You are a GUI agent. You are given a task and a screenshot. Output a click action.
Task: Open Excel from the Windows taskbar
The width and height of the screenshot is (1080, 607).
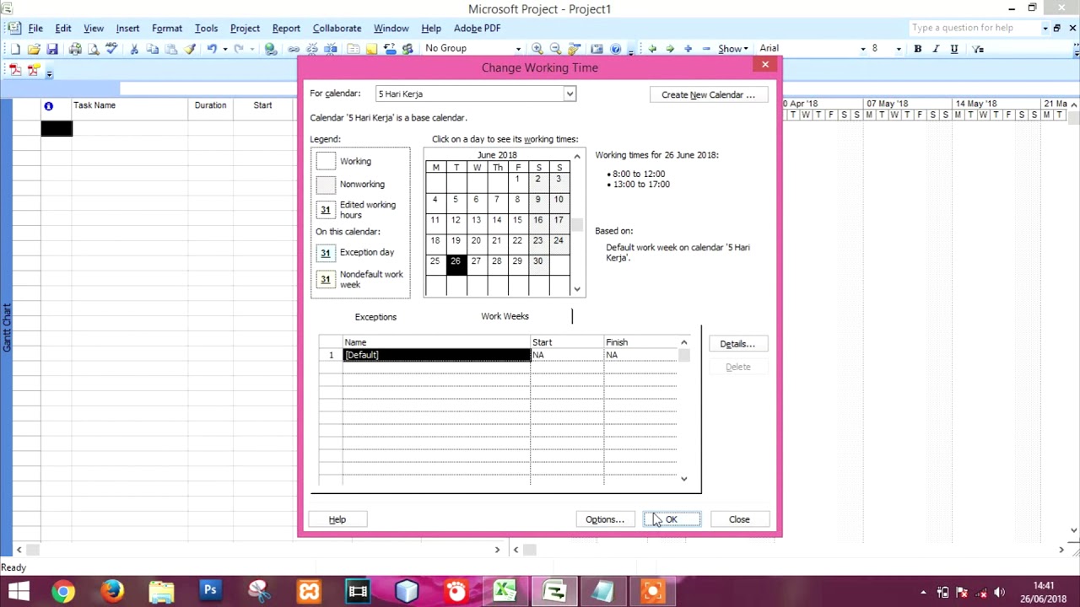pyautogui.click(x=505, y=591)
